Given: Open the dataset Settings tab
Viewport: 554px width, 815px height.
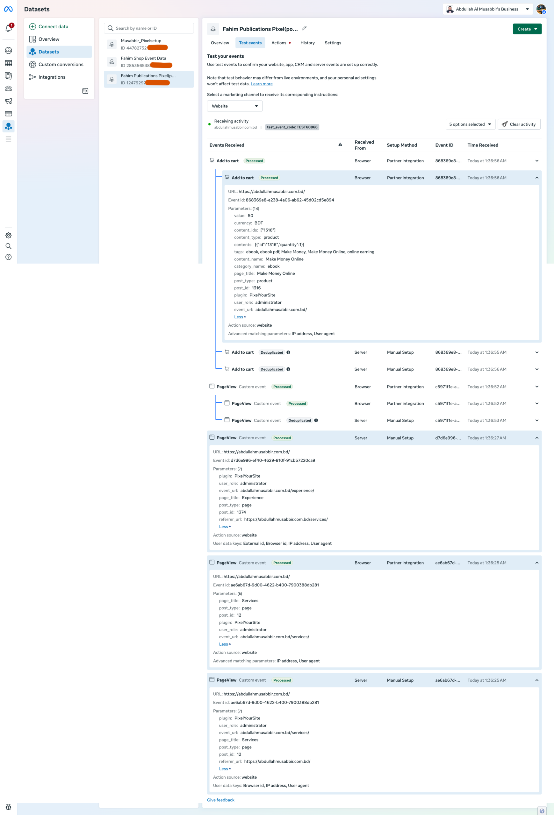Looking at the screenshot, I should 333,43.
